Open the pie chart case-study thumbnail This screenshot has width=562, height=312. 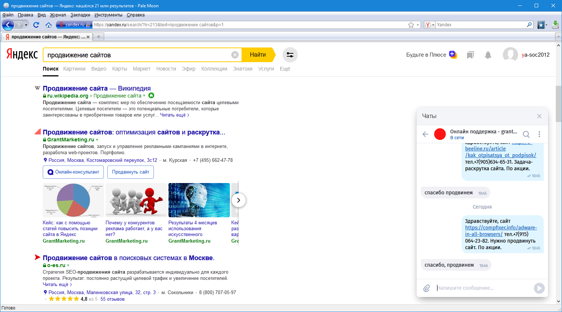tap(73, 200)
